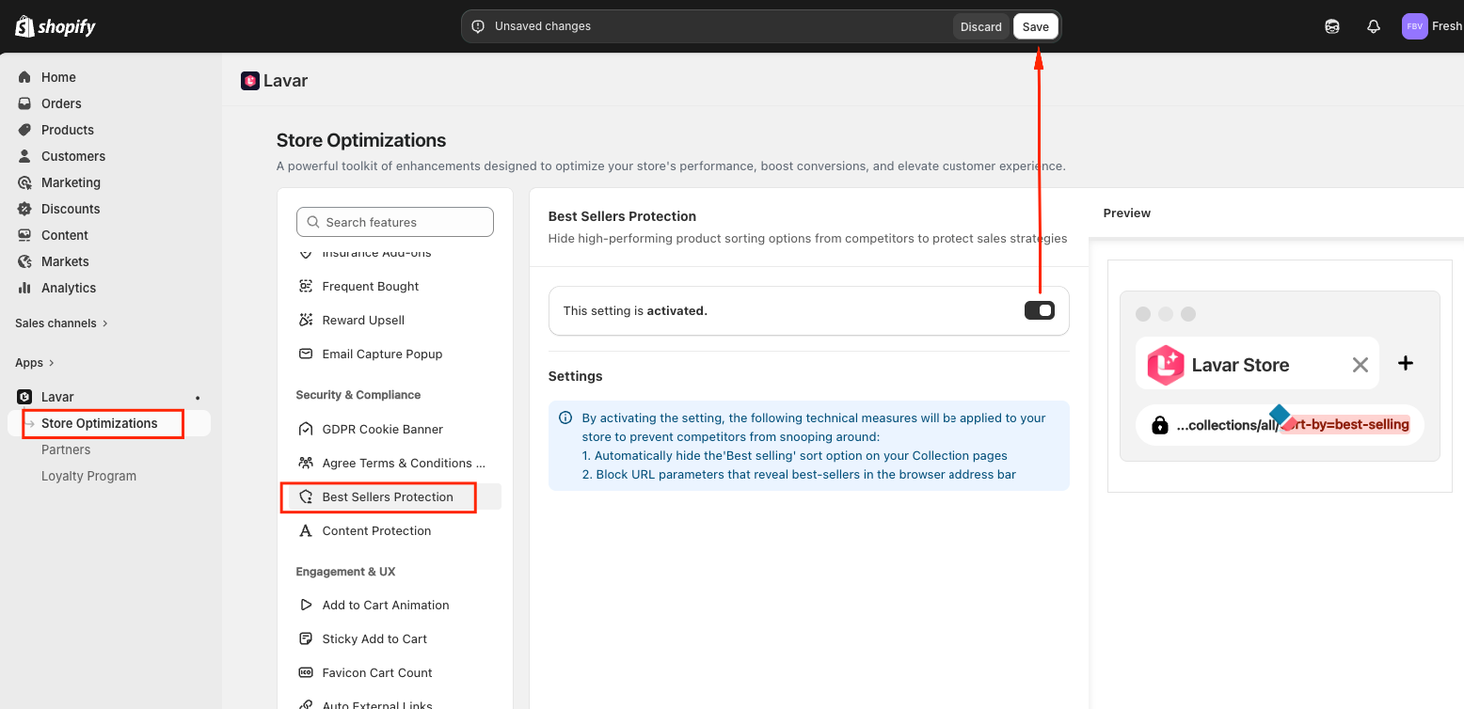Open the Sidekick assistant icon in top bar
Viewport: 1464px width, 709px height.
[x=1331, y=26]
